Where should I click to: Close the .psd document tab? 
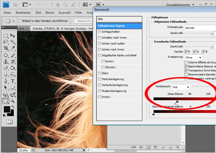pyautogui.click(x=27, y=29)
